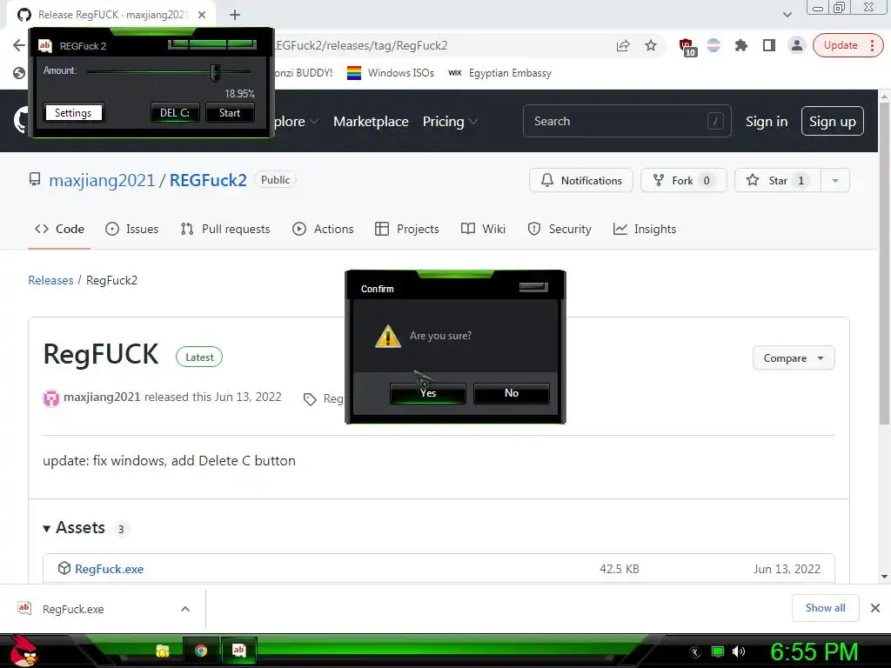The height and width of the screenshot is (668, 891).
Task: Click the Notifications bell button
Action: 580,180
